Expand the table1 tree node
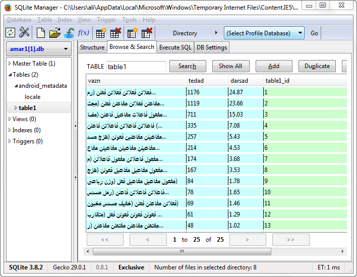The image size is (357, 277). click(16, 108)
